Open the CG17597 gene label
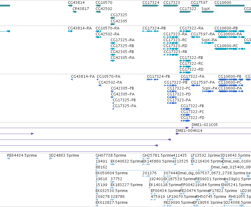 click(x=199, y=3)
